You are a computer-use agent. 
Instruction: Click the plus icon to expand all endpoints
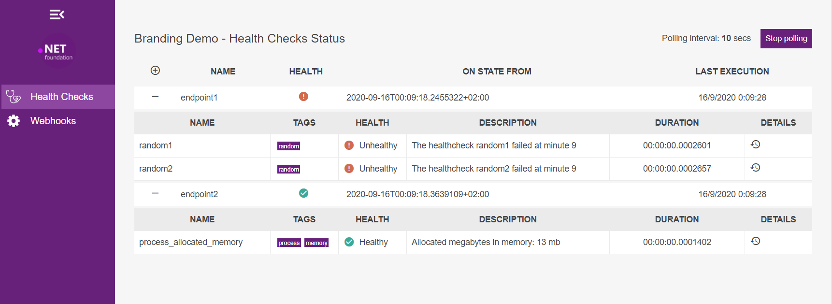(155, 70)
